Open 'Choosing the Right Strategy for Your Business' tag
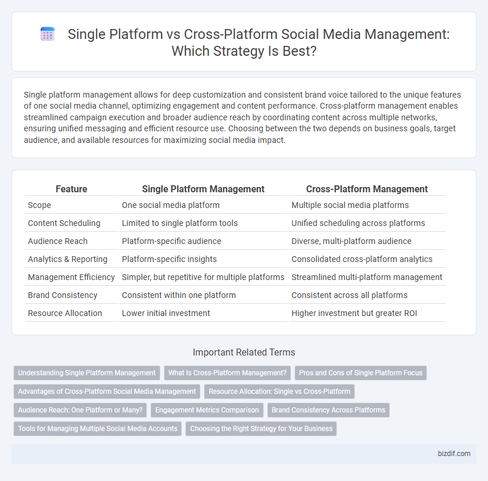488x481 pixels. tap(261, 429)
